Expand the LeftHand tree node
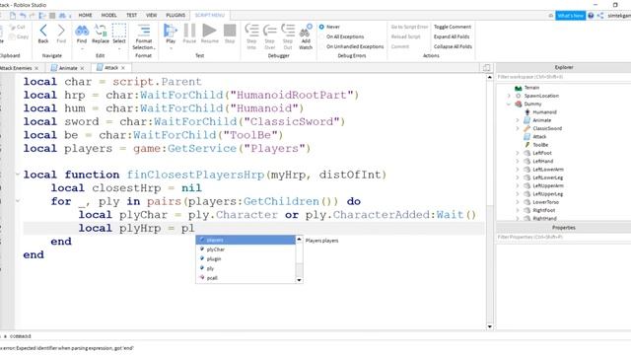This screenshot has height=355, width=631. point(518,161)
